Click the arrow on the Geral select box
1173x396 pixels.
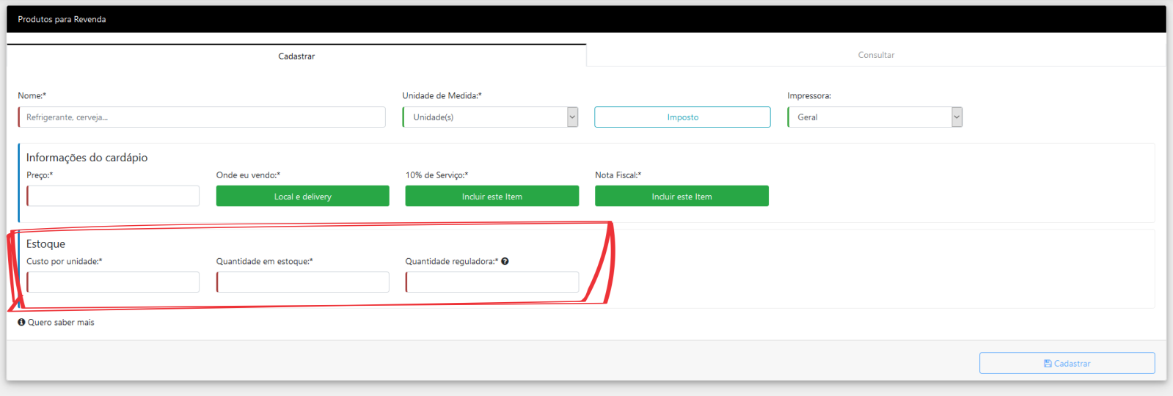[x=957, y=117]
